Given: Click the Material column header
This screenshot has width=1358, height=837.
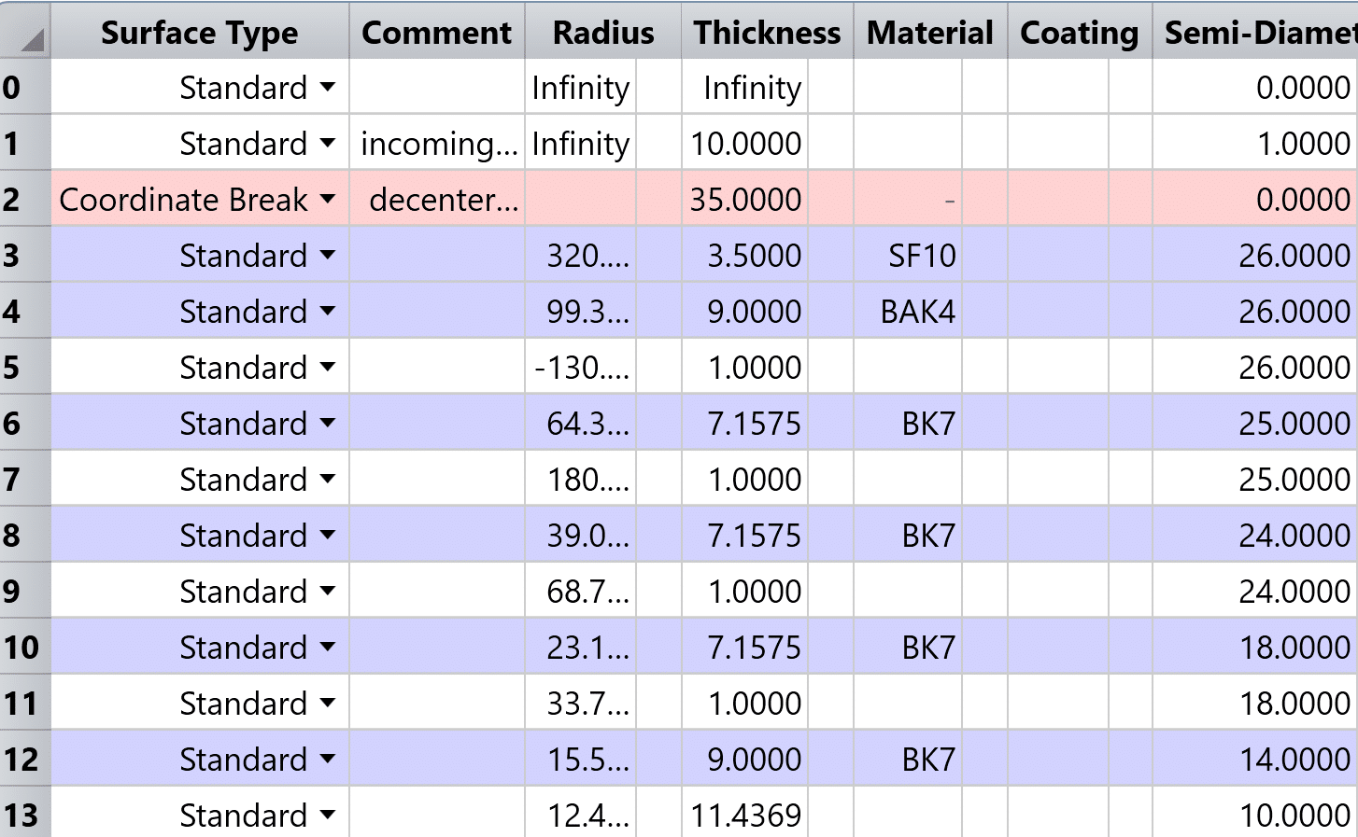Looking at the screenshot, I should click(x=930, y=32).
